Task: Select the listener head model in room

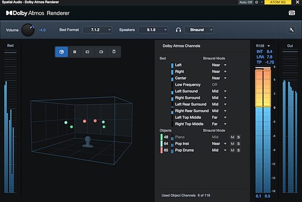Action: [x=88, y=142]
